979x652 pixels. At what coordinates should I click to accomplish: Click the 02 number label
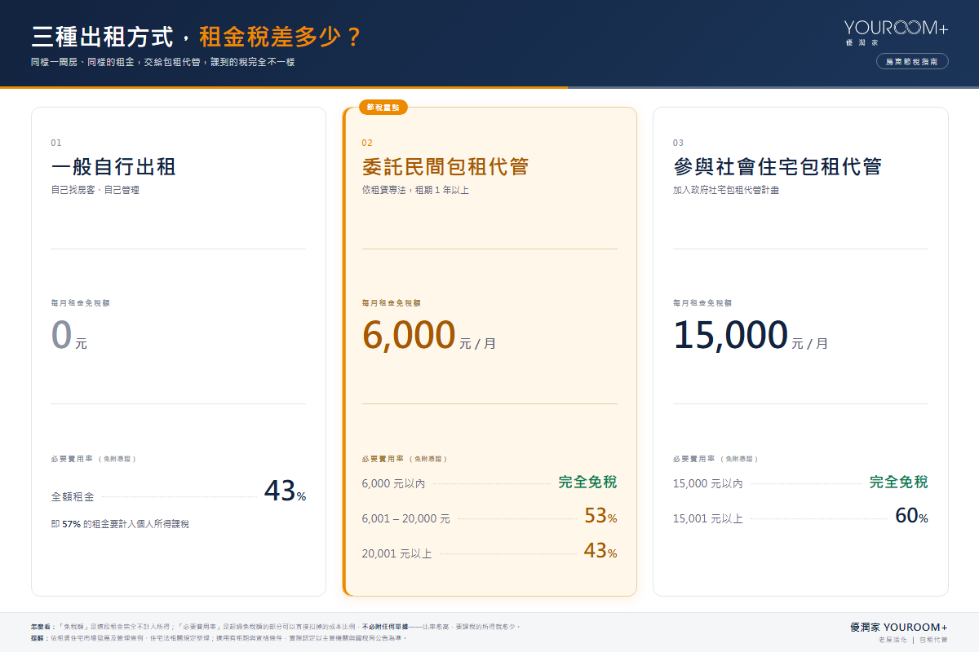tap(367, 143)
